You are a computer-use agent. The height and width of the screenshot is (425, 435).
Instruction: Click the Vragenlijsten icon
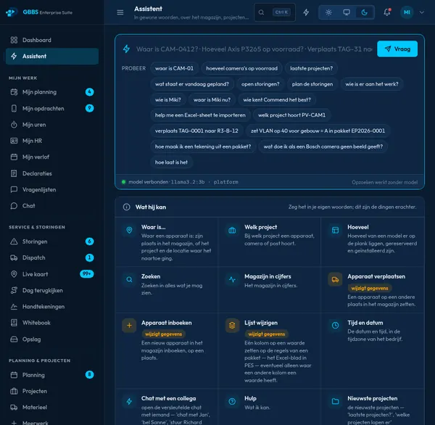14,189
